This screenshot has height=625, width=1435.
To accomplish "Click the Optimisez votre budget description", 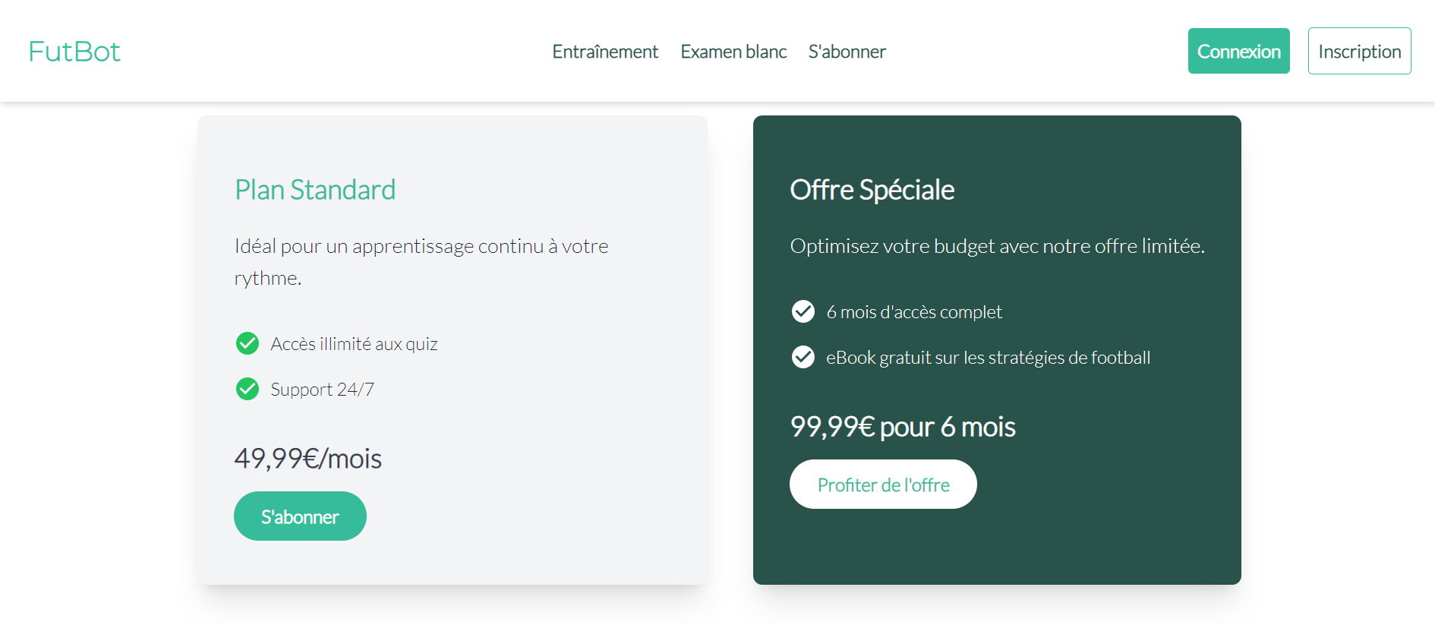I will pyautogui.click(x=997, y=246).
